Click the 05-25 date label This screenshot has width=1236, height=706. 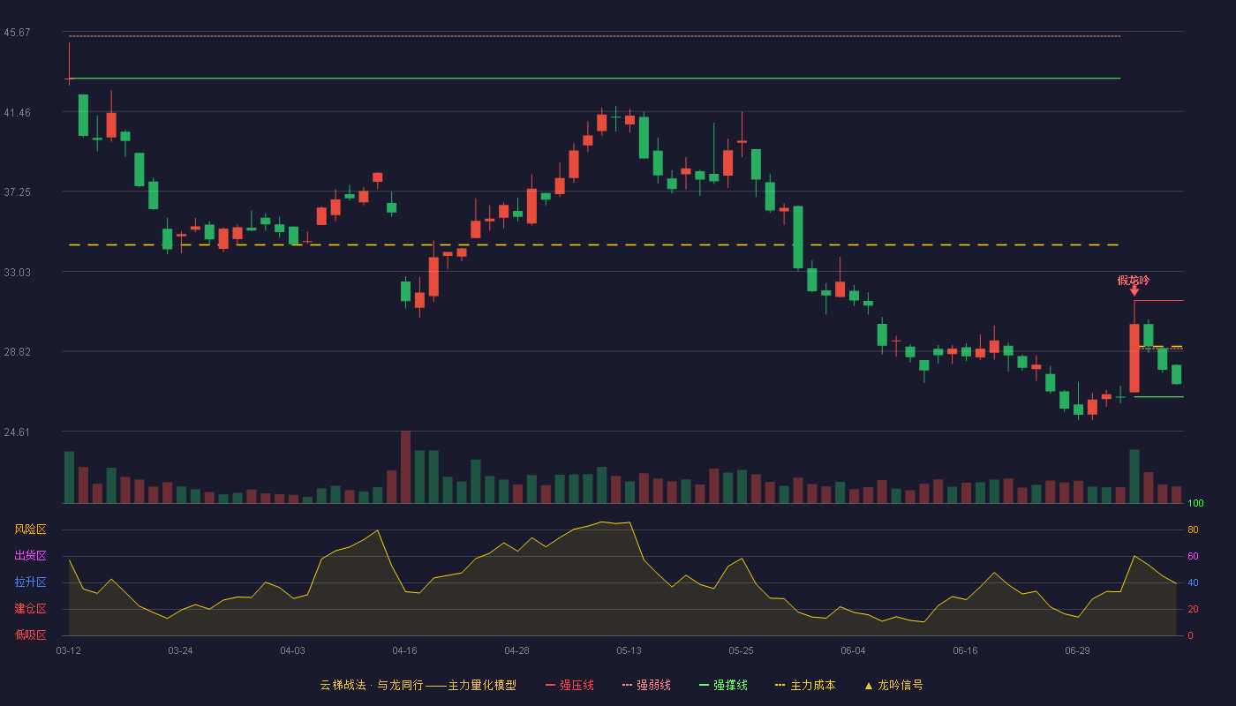tap(741, 650)
